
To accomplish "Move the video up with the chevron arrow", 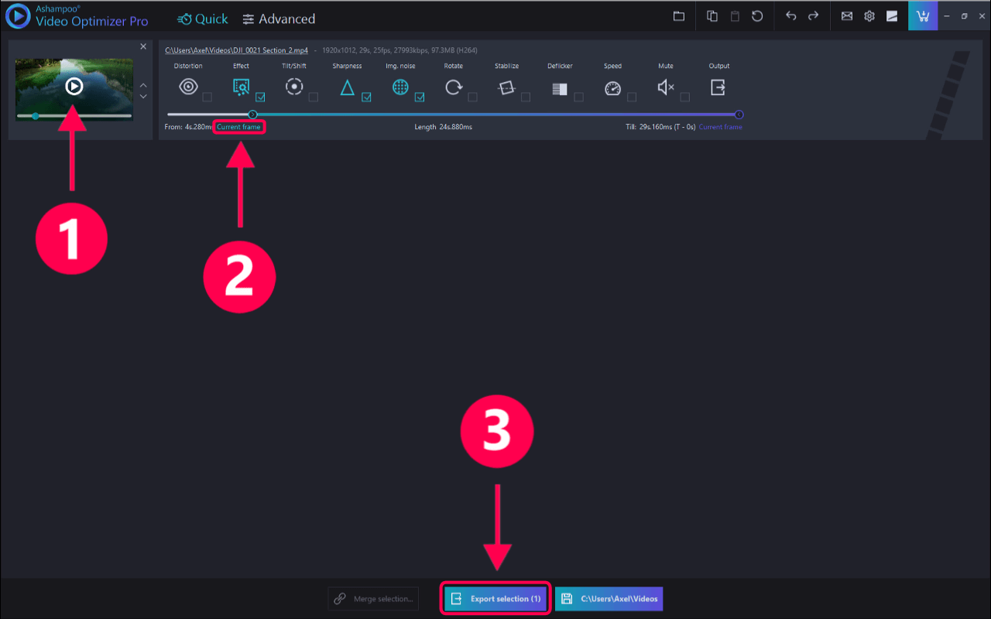I will tap(143, 85).
